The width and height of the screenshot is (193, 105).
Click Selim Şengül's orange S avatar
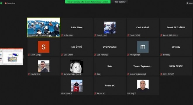coord(44,47)
